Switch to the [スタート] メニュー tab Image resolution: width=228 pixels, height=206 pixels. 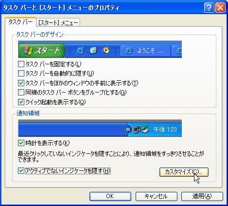coord(58,22)
